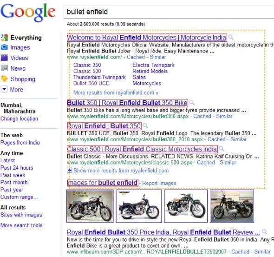
Task: Preview magnifier beside Royal Enfield | Bullet 350
Action: [145, 125]
